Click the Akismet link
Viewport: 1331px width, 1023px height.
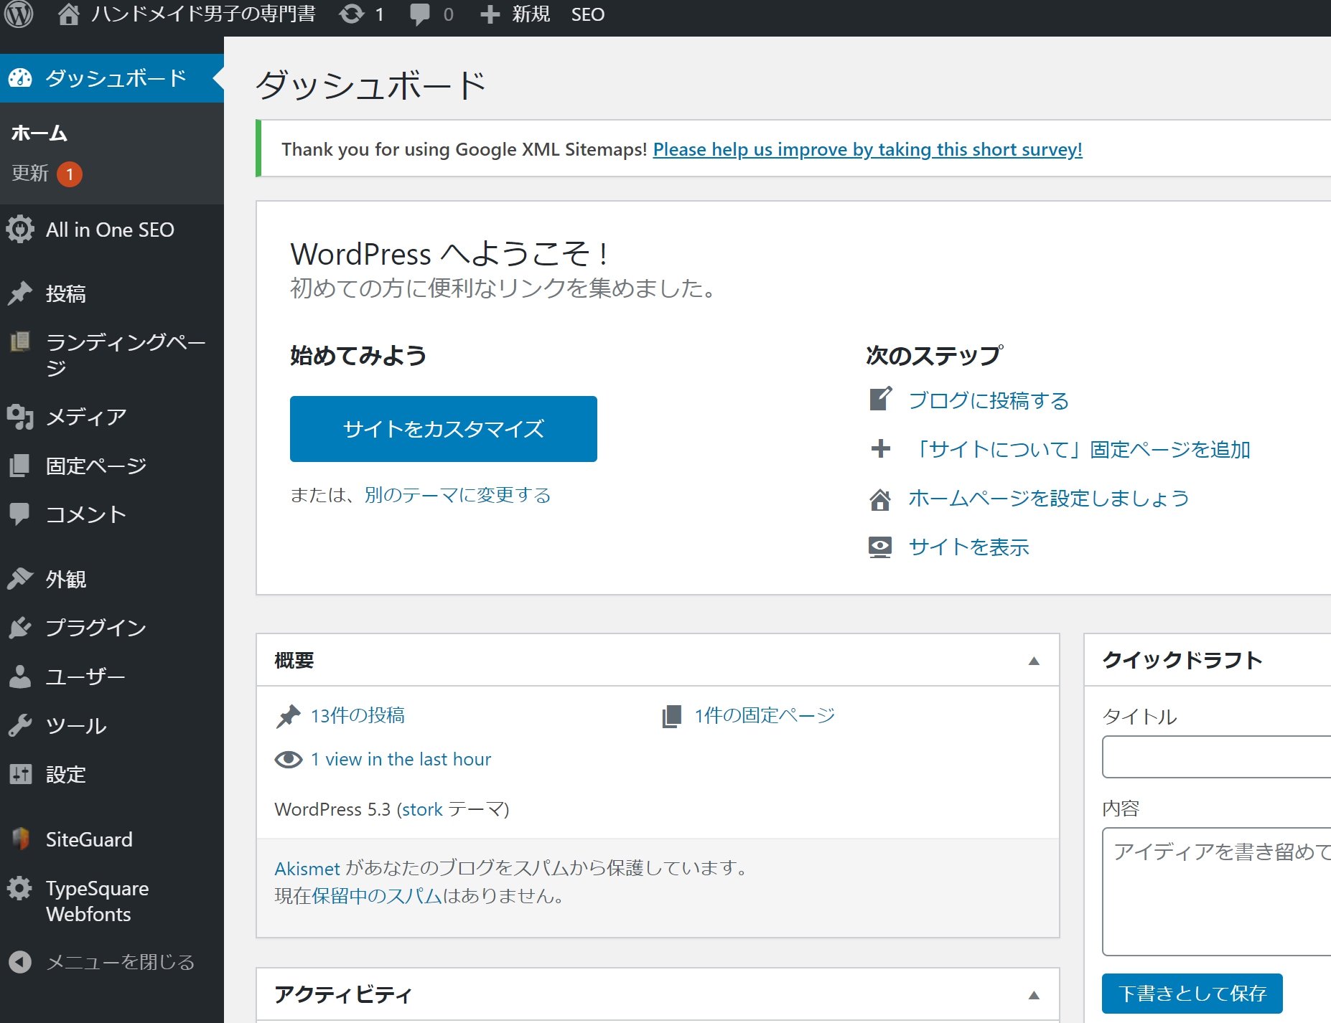pyautogui.click(x=307, y=868)
